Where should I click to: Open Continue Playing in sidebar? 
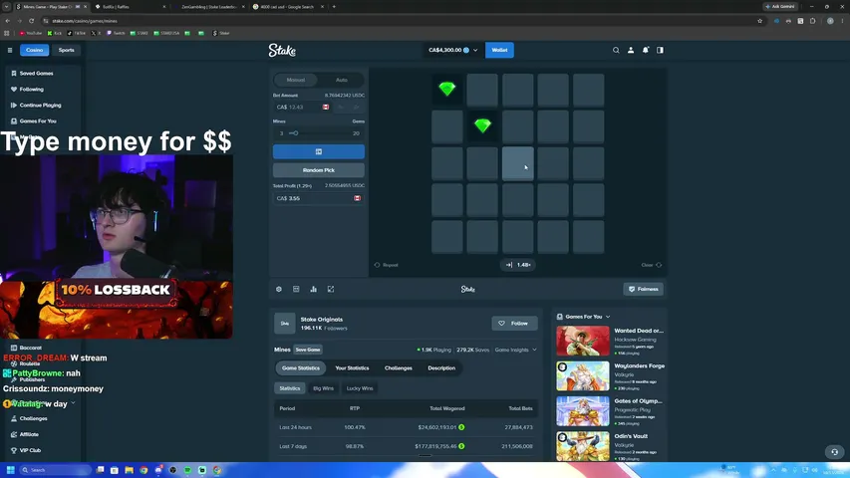pos(40,106)
